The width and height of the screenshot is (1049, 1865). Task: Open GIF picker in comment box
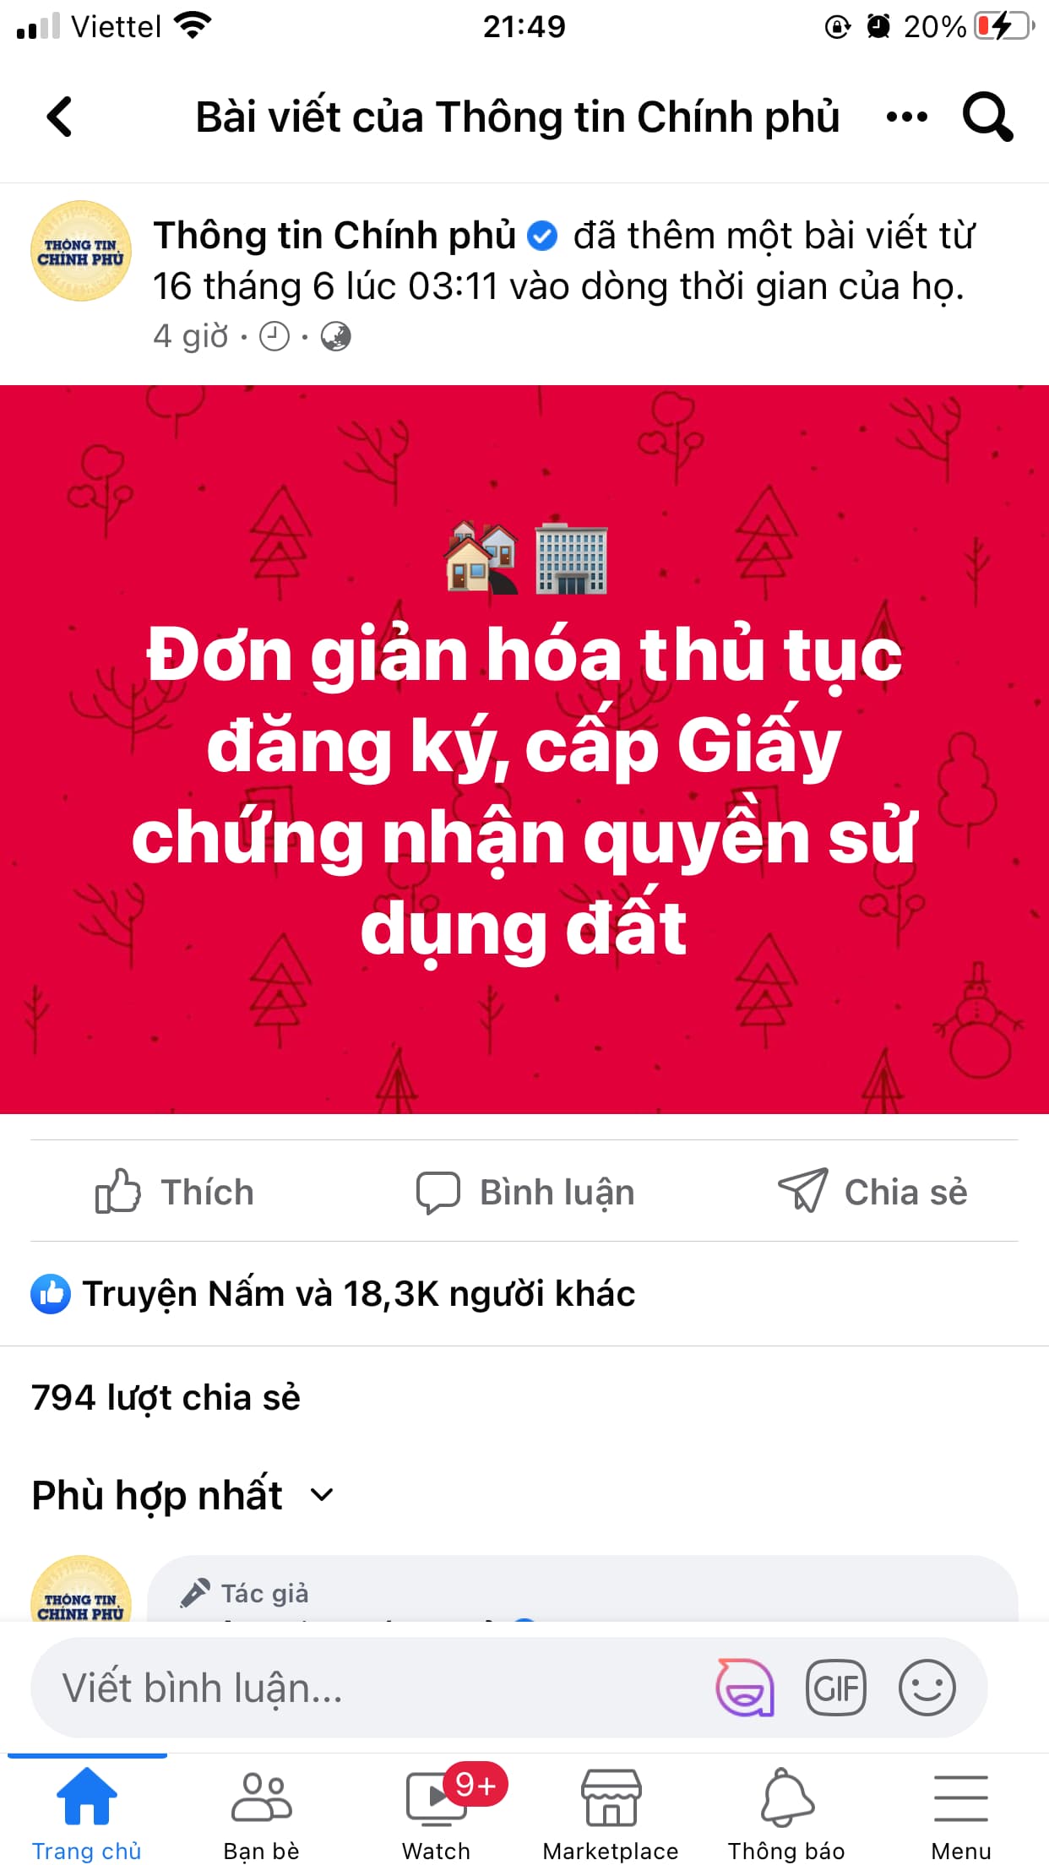(835, 1687)
